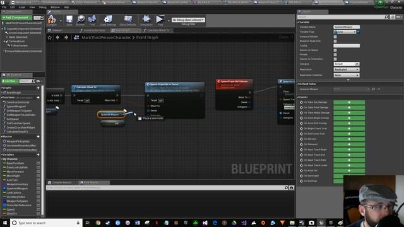Add new function with Functions plus icon
404x227 pixels.
[38, 98]
